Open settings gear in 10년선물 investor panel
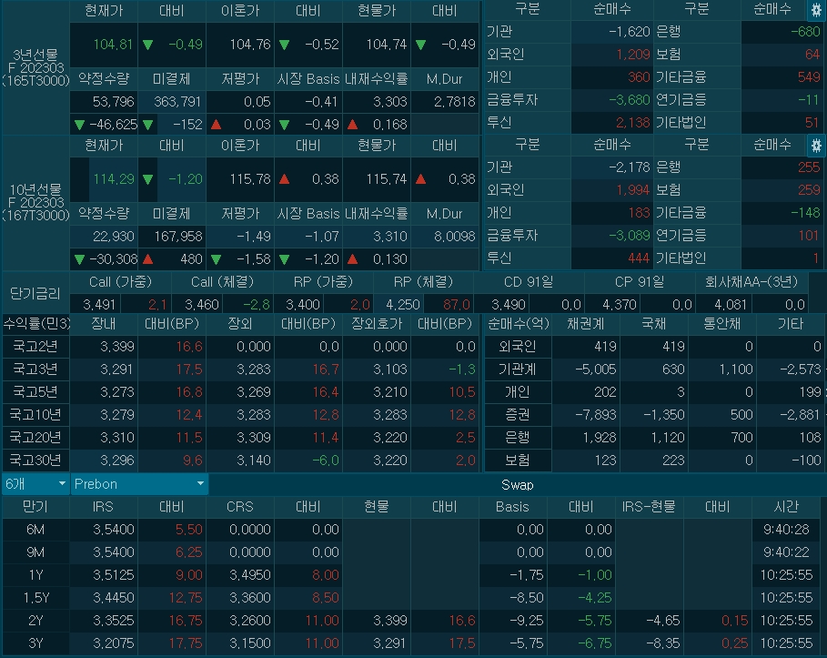The width and height of the screenshot is (827, 658). [815, 146]
